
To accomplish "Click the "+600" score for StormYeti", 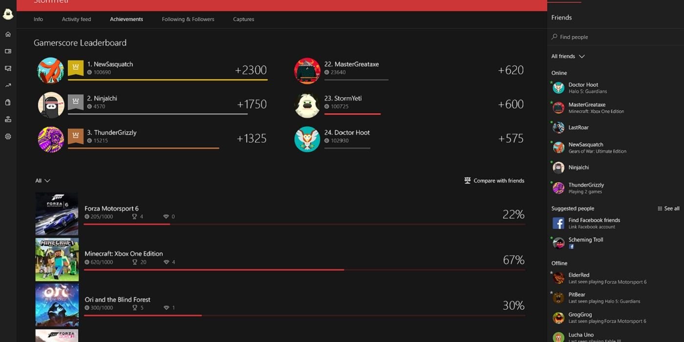I will pos(511,104).
